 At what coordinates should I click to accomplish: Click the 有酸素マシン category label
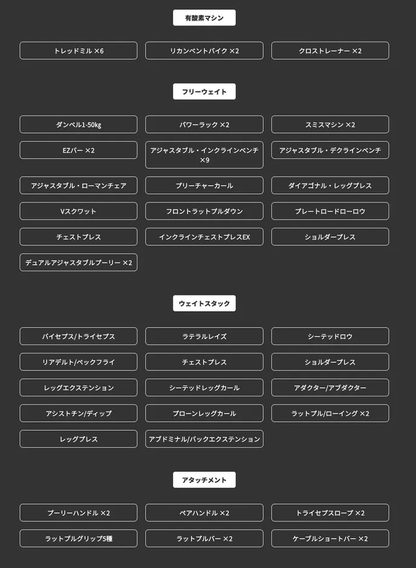[x=204, y=18]
